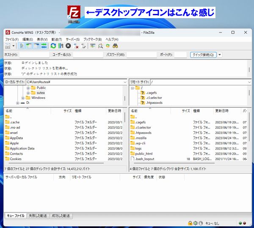Disconnect from the current server
The height and width of the screenshot is (228, 254).
[x=76, y=46]
